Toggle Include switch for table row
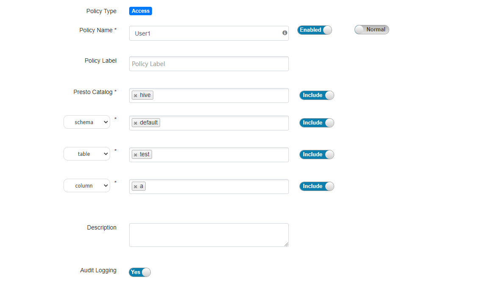The width and height of the screenshot is (490, 285). tap(316, 155)
